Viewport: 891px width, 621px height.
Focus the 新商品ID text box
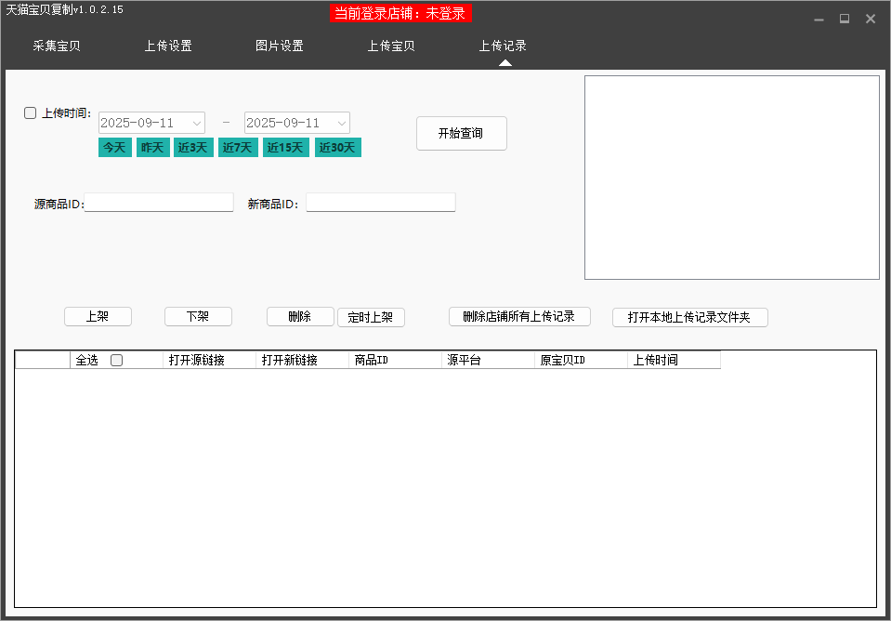(381, 203)
